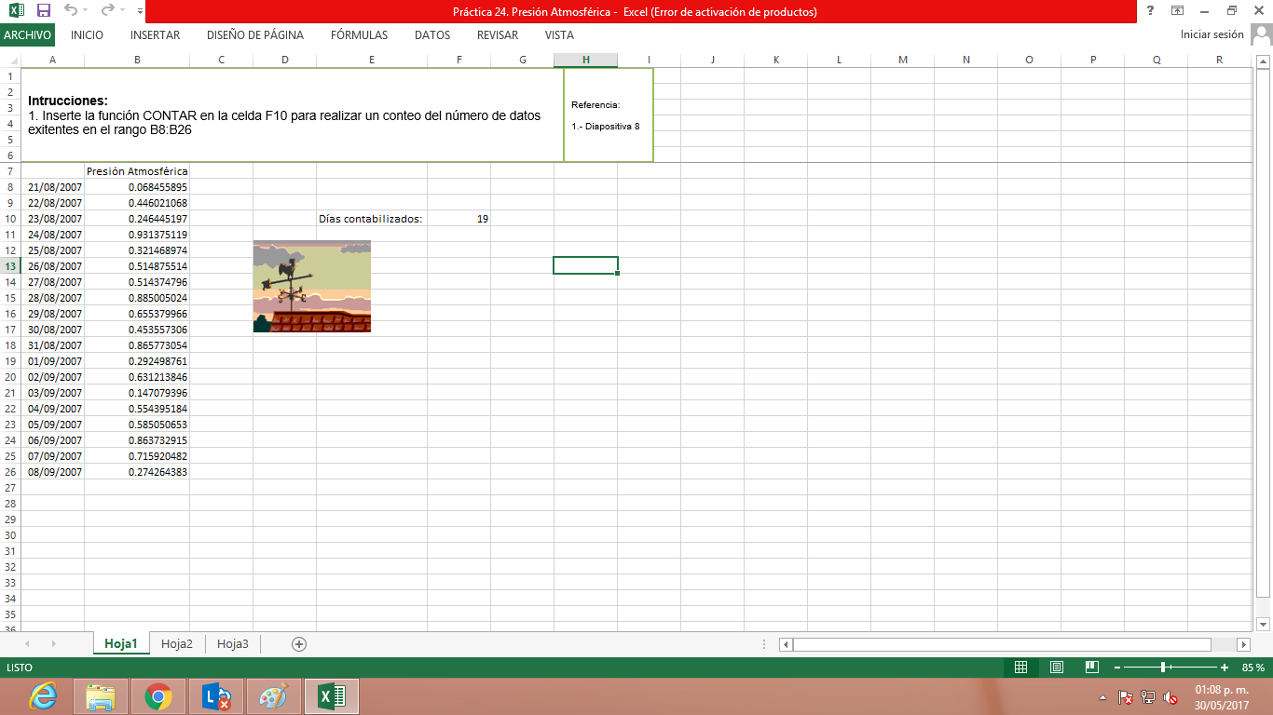
Task: Switch to the VISTA ribbon tab
Action: tap(559, 34)
